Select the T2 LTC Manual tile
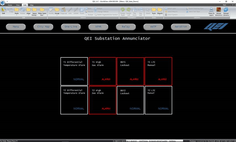Screen dimensions: 236x142 tap(158, 100)
